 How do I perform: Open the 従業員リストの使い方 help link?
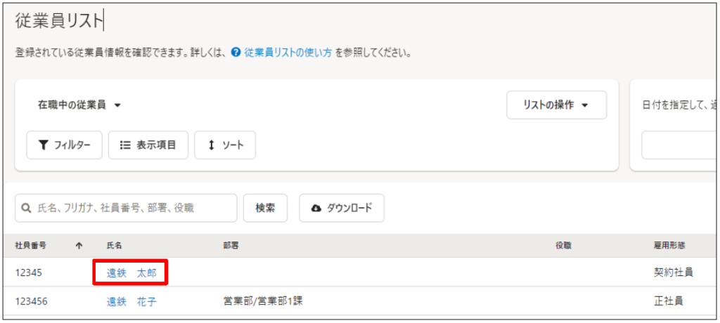coord(288,53)
